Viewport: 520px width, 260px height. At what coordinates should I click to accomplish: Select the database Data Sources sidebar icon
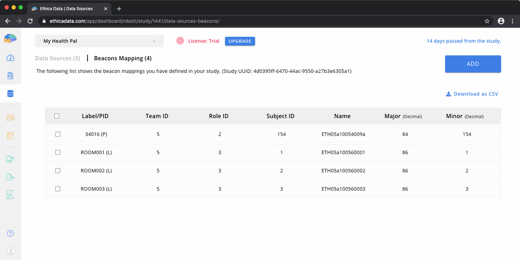(x=10, y=94)
